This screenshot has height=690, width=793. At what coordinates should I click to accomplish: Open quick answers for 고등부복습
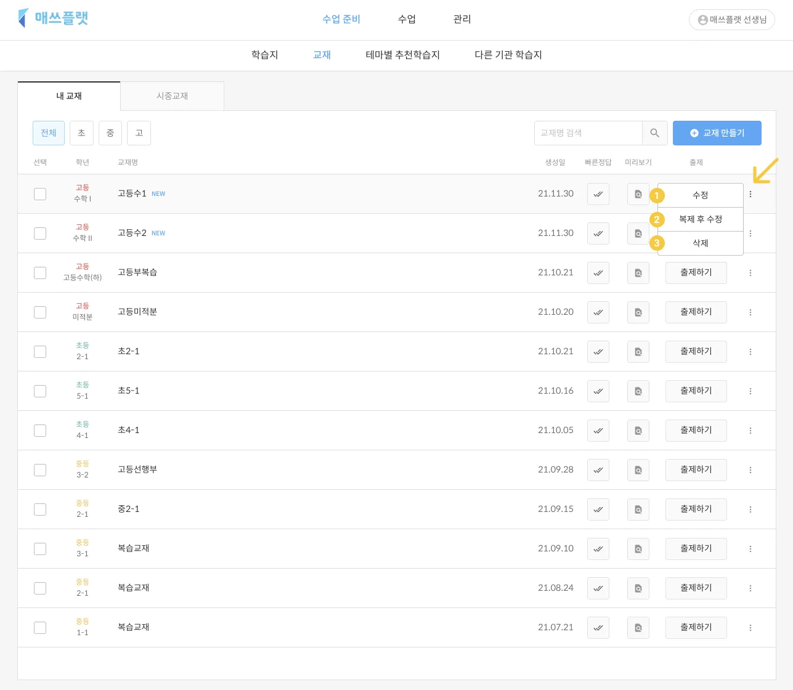[598, 273]
